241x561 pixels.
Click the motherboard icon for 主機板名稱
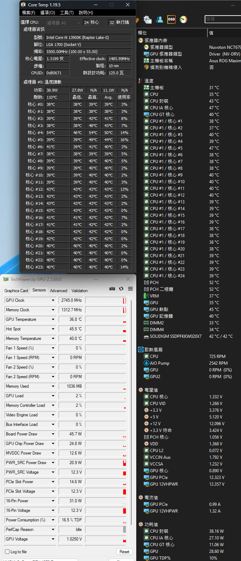[x=146, y=60]
